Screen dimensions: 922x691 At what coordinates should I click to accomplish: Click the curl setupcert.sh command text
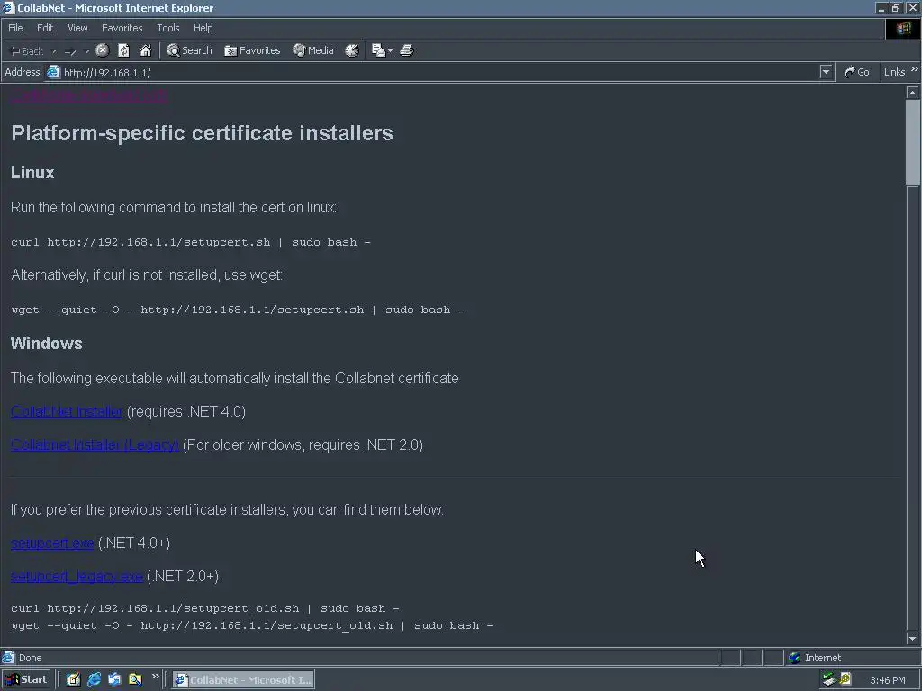191,242
